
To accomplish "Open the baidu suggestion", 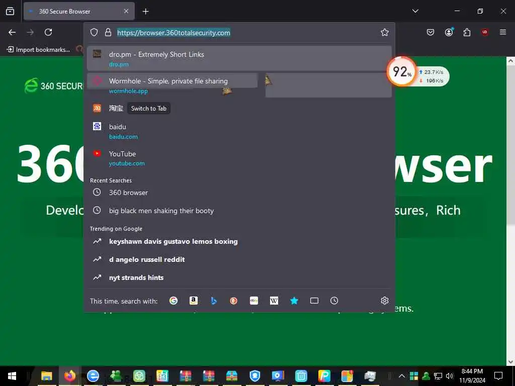I will click(x=239, y=131).
